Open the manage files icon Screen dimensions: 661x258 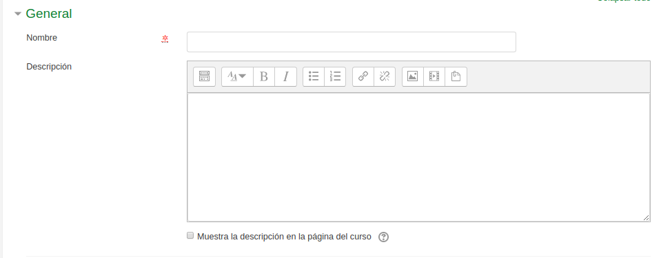(456, 76)
